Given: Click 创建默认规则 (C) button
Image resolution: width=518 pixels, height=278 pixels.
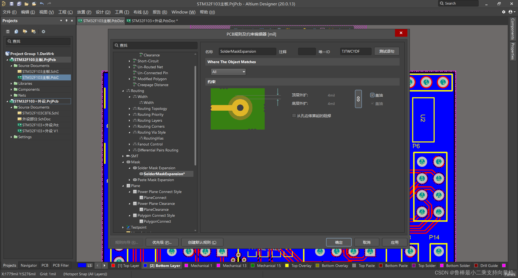Looking at the screenshot, I should 202,242.
